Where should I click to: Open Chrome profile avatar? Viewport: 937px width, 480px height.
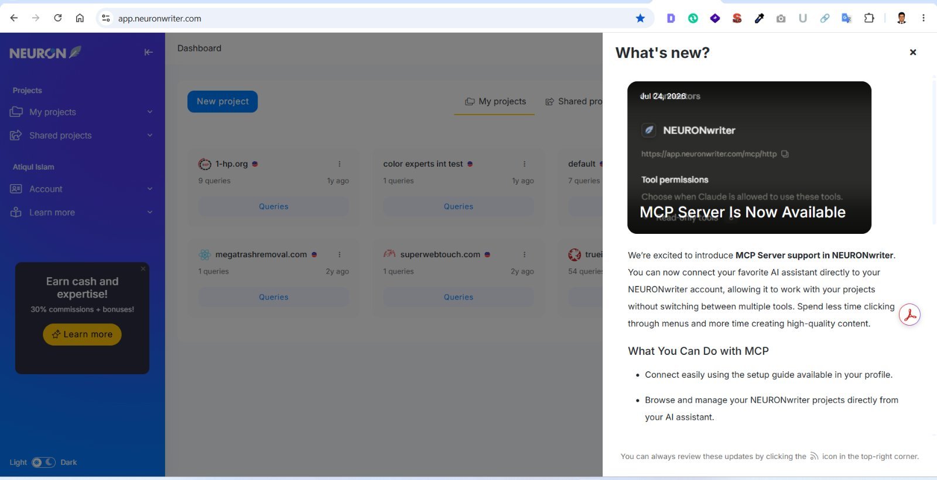(901, 18)
